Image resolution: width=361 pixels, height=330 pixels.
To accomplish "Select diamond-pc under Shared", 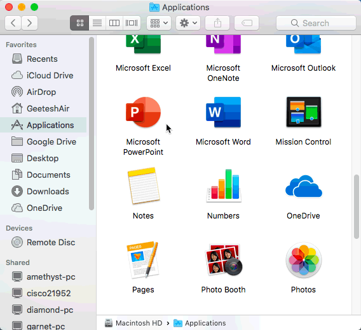I will coord(43,310).
